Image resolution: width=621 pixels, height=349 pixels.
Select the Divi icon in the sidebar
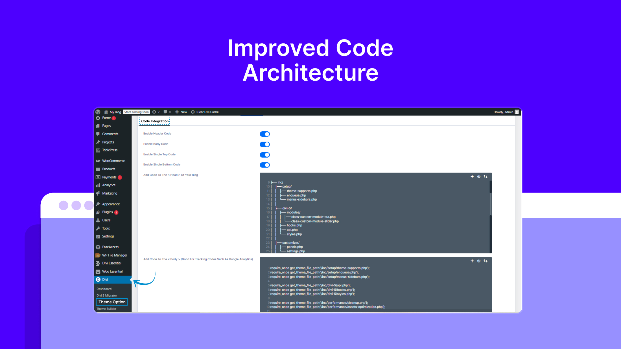(98, 279)
